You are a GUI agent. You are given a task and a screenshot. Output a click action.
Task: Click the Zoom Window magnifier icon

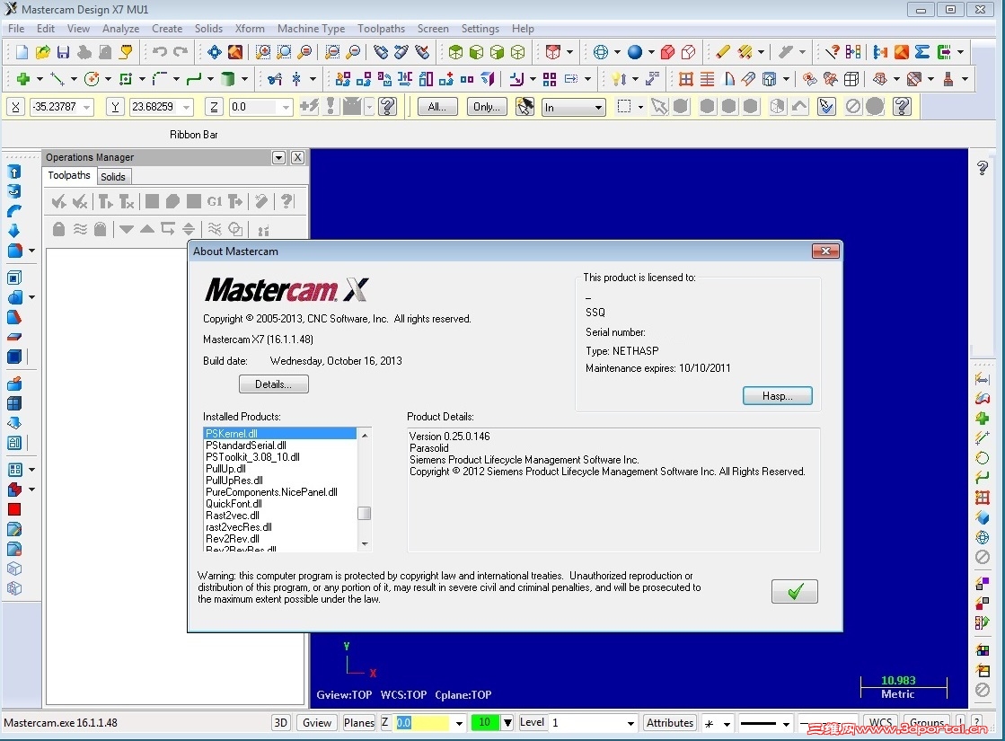(x=262, y=51)
